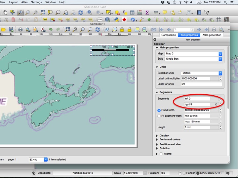The height and width of the screenshot is (178, 238).
Task: Open the Window menu
Action: click(51, 2)
